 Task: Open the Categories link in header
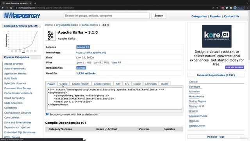click(x=199, y=16)
